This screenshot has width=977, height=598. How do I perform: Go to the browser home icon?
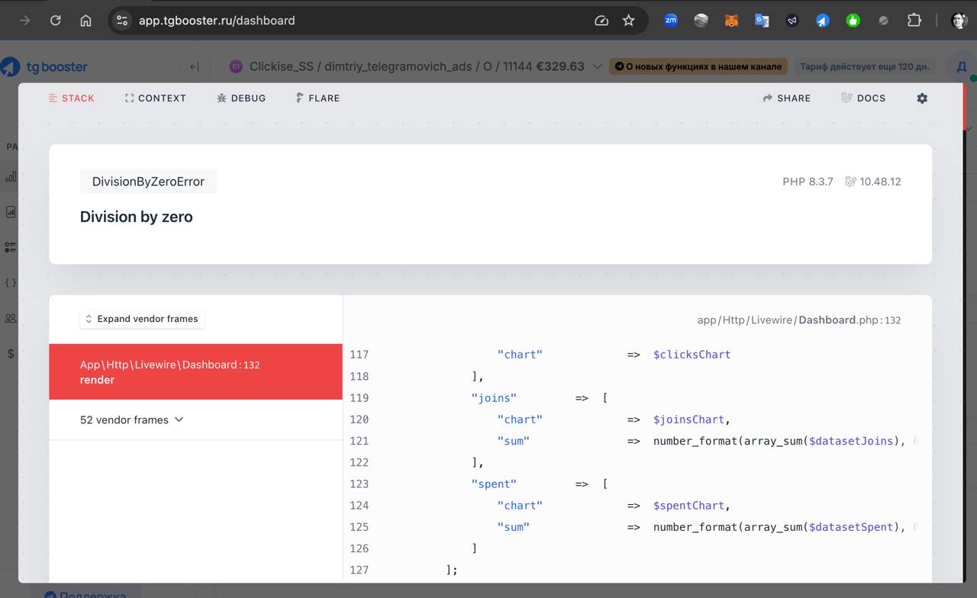pos(86,21)
